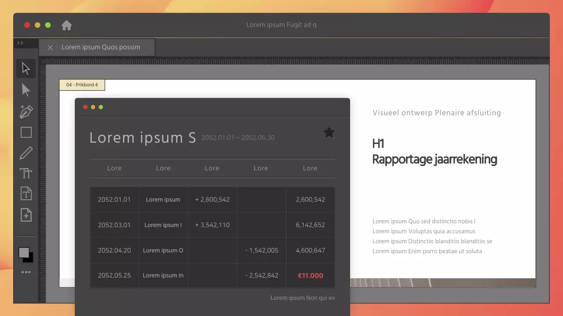
Task: Close the Lorem ipsum Quos possim tab
Action: tap(50, 47)
